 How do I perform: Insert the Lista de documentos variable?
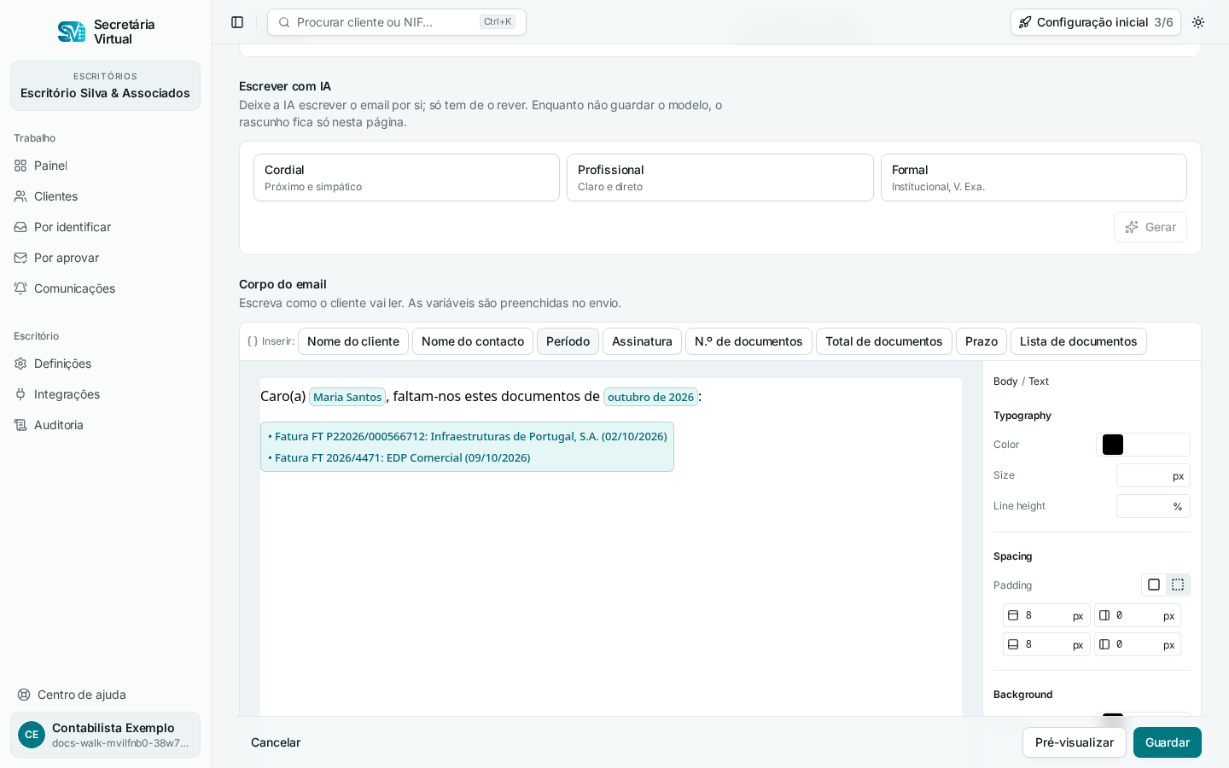(1079, 341)
